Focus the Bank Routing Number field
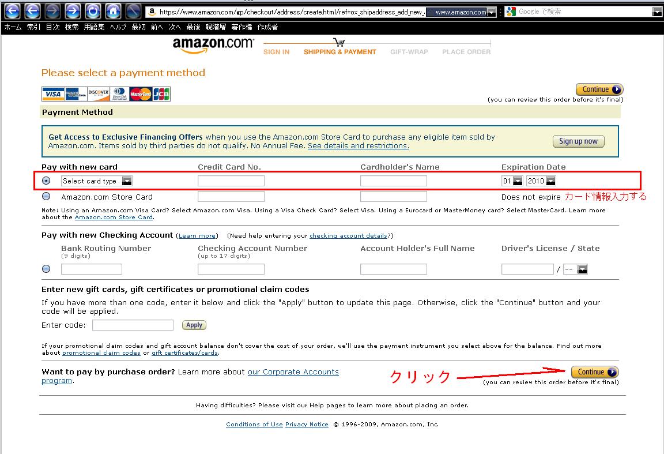664x454 pixels. tap(92, 269)
